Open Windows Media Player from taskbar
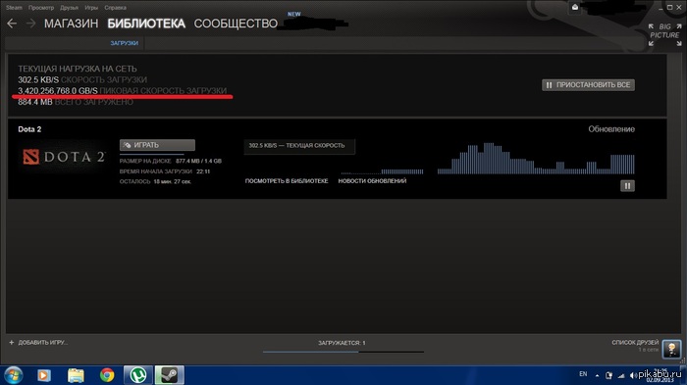This screenshot has width=687, height=385. (x=44, y=375)
